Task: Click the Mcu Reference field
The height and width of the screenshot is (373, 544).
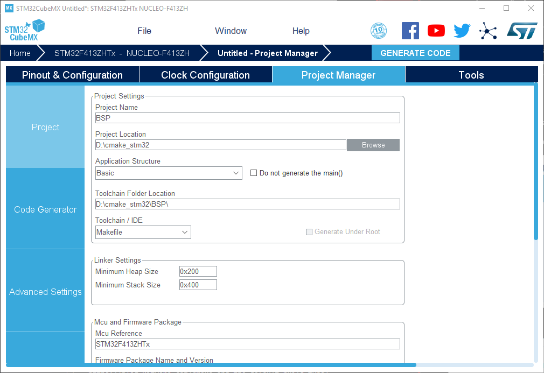Action: click(x=247, y=344)
